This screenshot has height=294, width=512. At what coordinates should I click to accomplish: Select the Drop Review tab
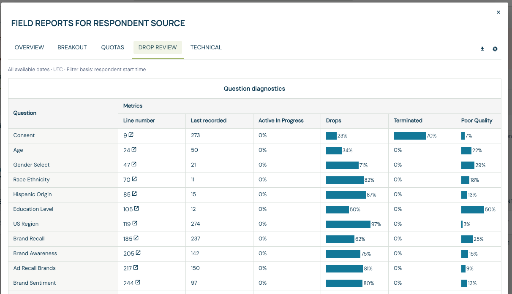pos(158,48)
